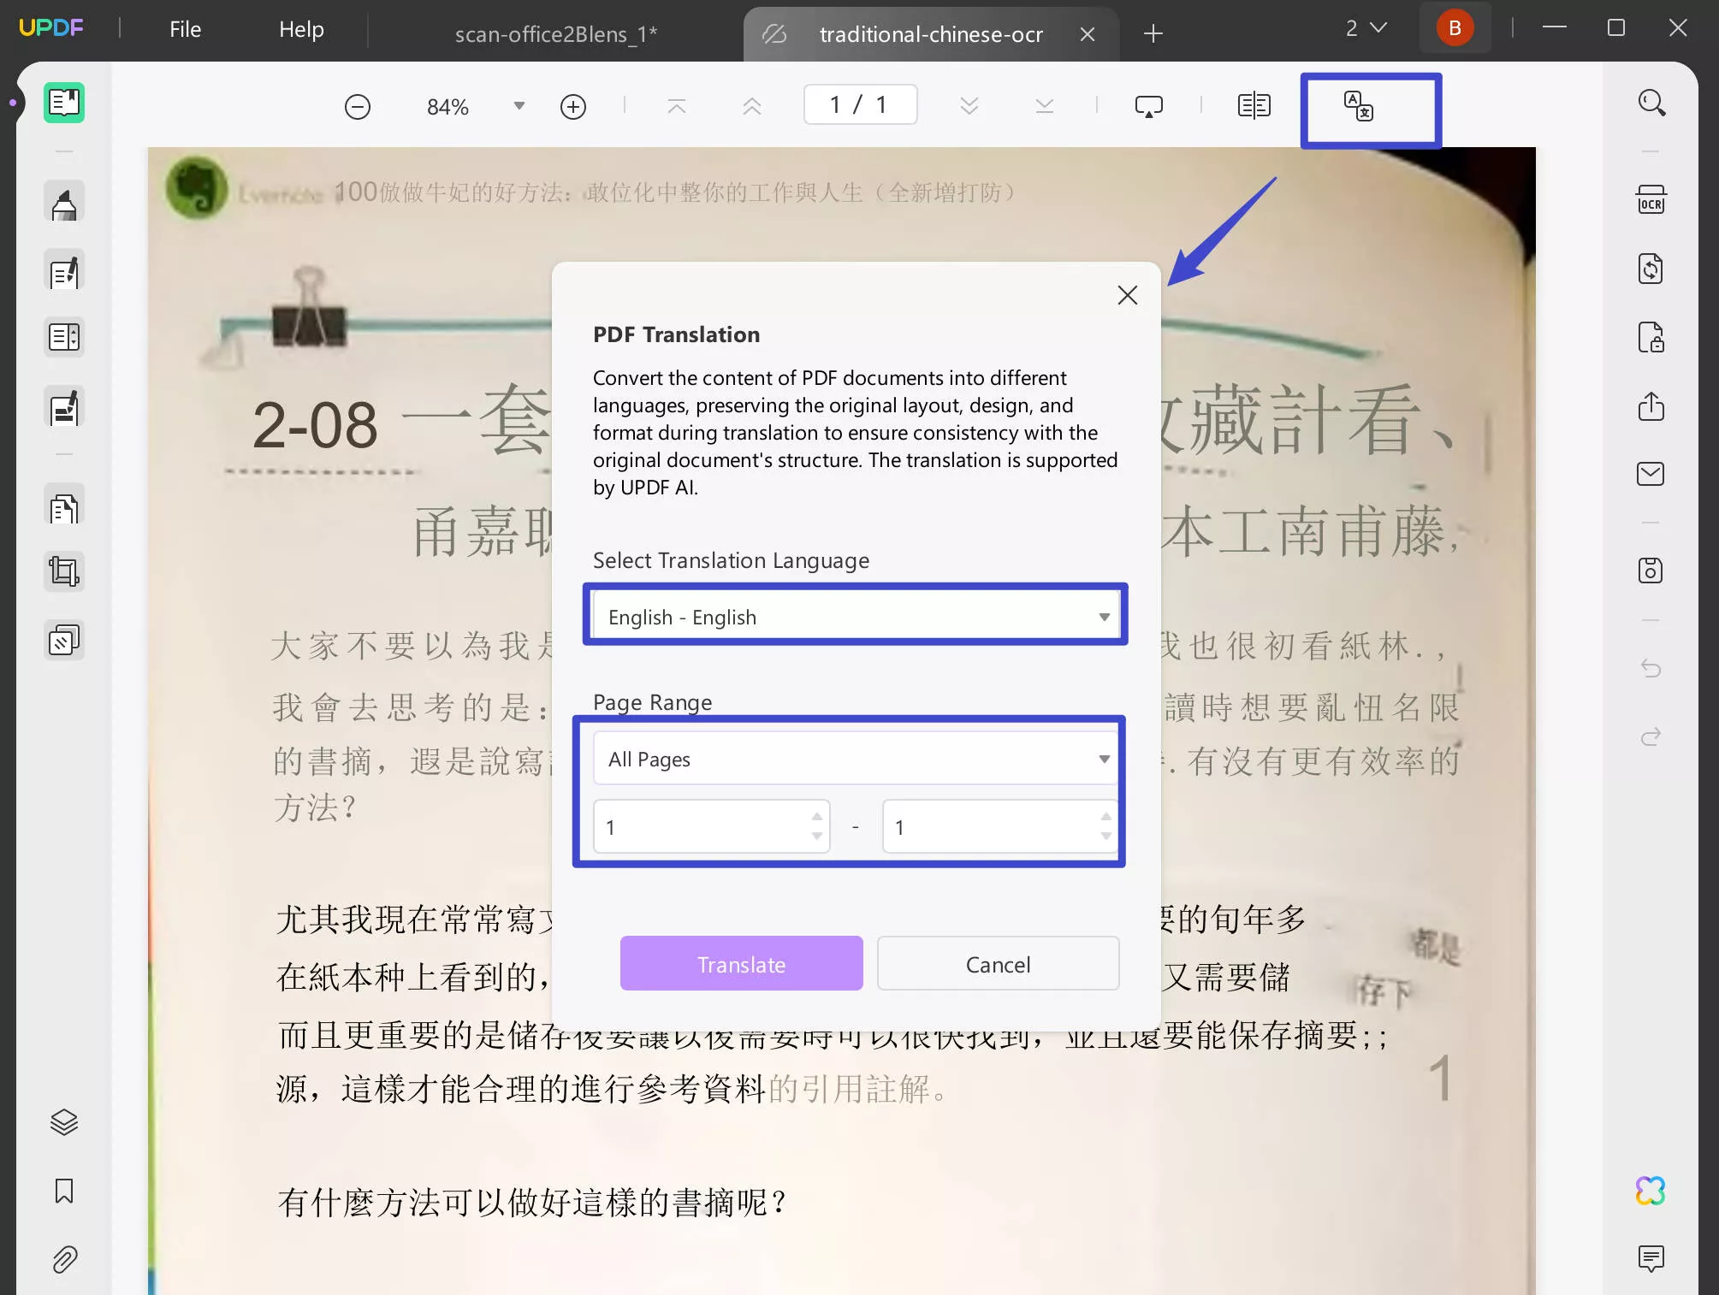The width and height of the screenshot is (1719, 1295).
Task: Click Cancel in translation dialog
Action: coord(998,964)
